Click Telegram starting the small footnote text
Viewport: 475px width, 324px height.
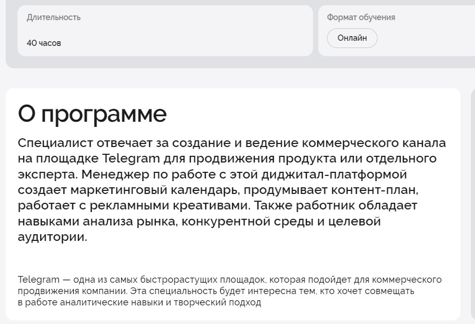[38, 280]
